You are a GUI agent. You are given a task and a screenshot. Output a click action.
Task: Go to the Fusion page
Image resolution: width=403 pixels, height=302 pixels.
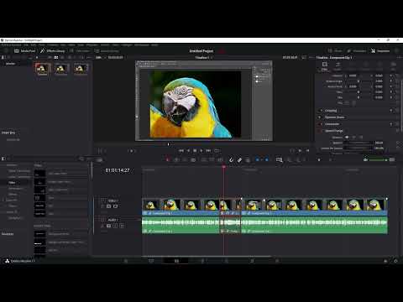[x=201, y=261]
